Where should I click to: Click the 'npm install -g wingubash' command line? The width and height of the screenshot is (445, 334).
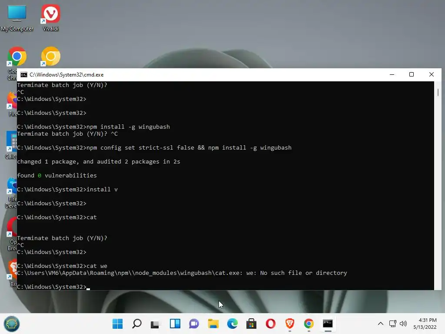click(x=93, y=127)
